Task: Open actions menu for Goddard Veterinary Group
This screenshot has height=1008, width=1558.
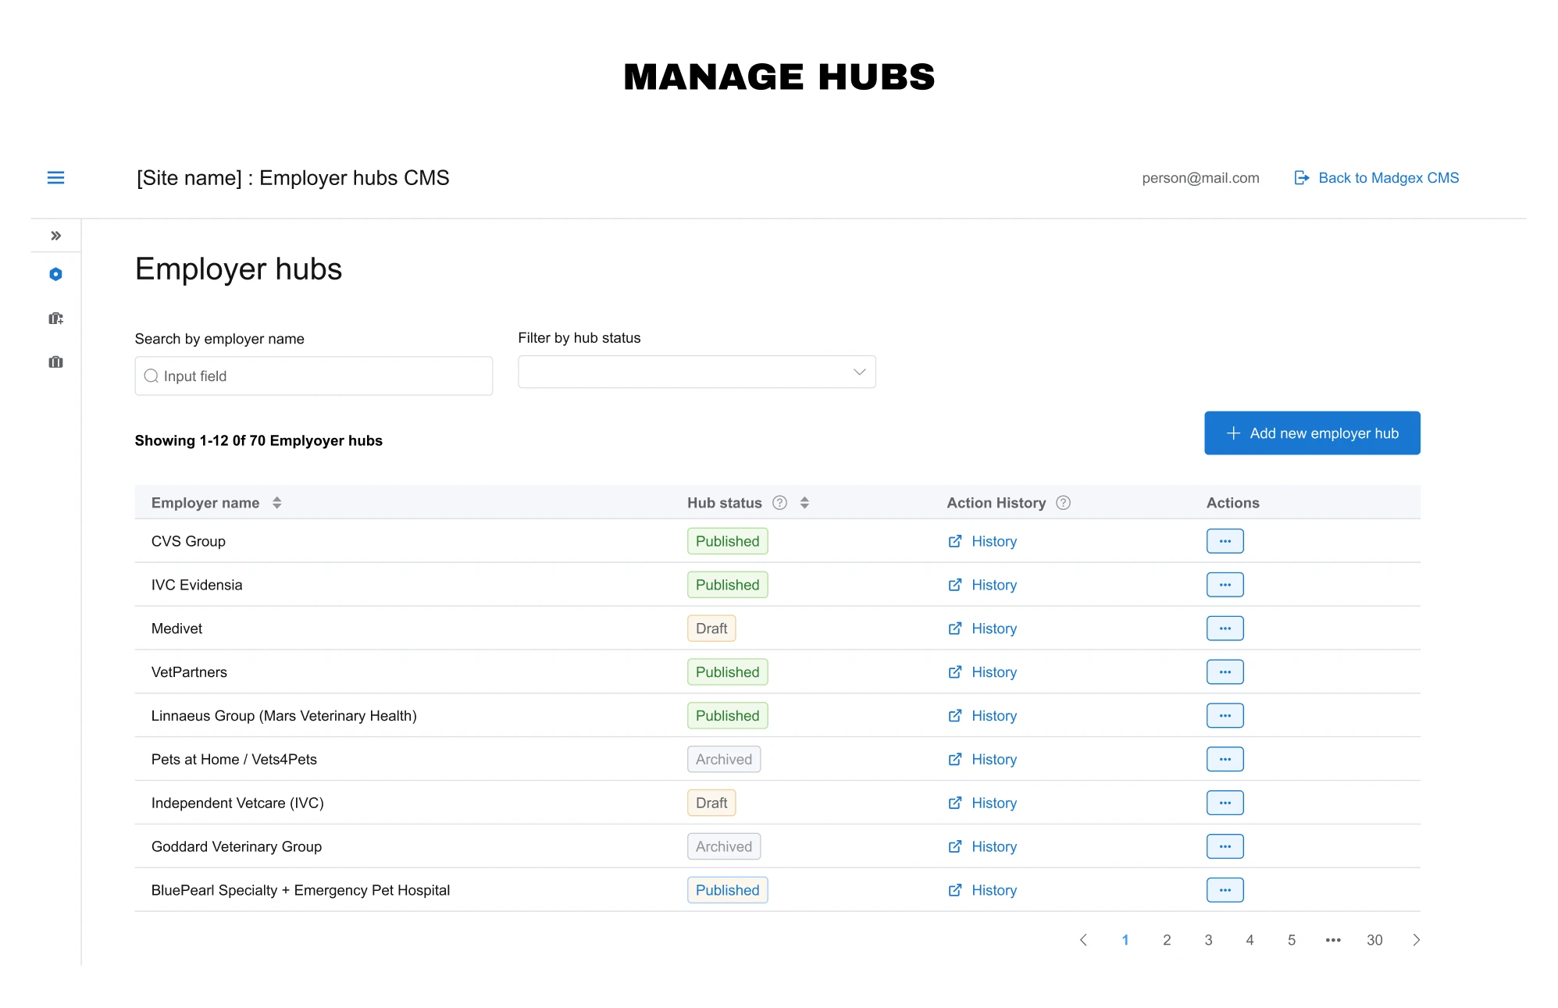Action: (1225, 846)
